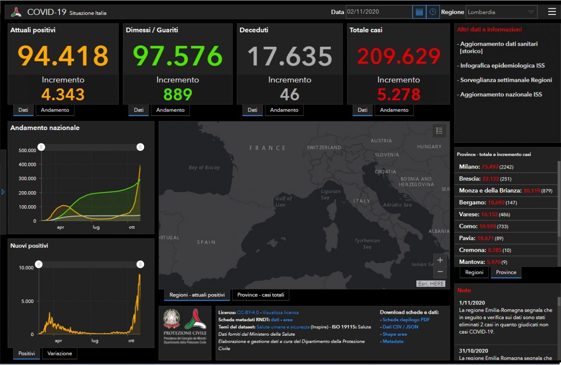Image resolution: width=561 pixels, height=365 pixels.
Task: Show the Variazione chart tab
Action: tap(60, 354)
